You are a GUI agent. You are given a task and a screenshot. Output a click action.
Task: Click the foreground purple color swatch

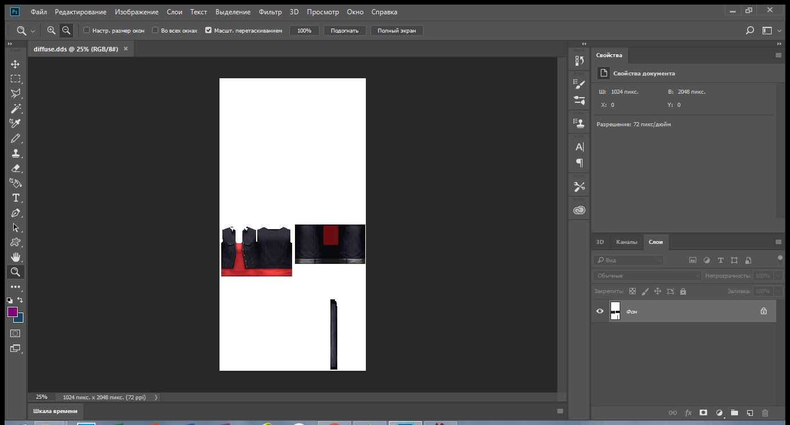[12, 312]
